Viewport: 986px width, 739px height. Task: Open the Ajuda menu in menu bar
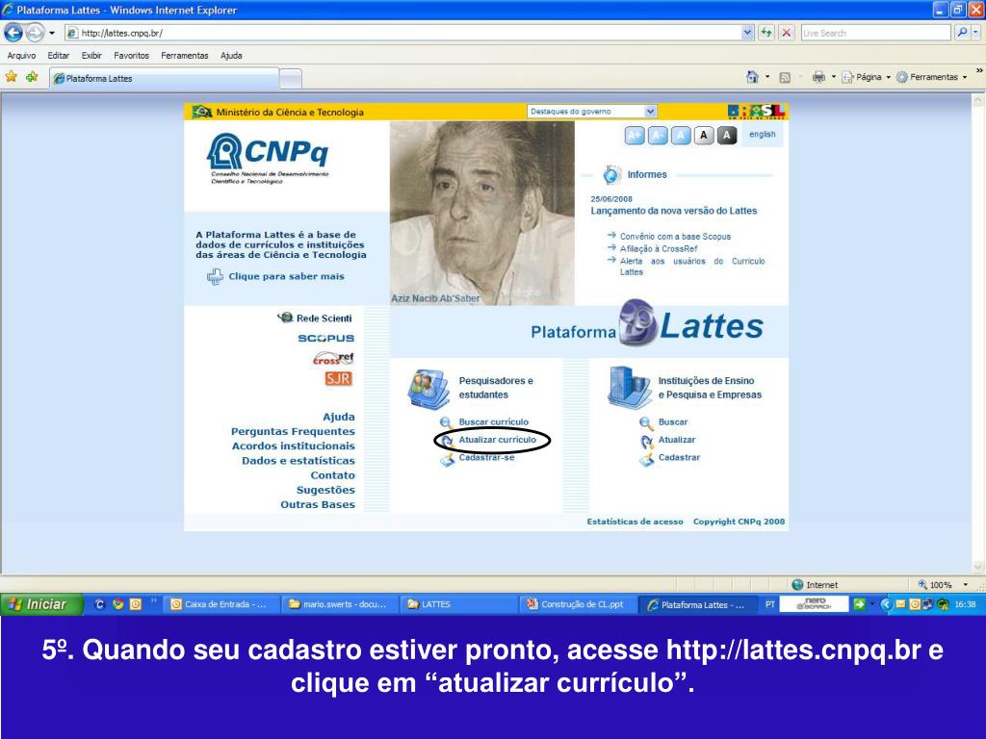click(231, 55)
